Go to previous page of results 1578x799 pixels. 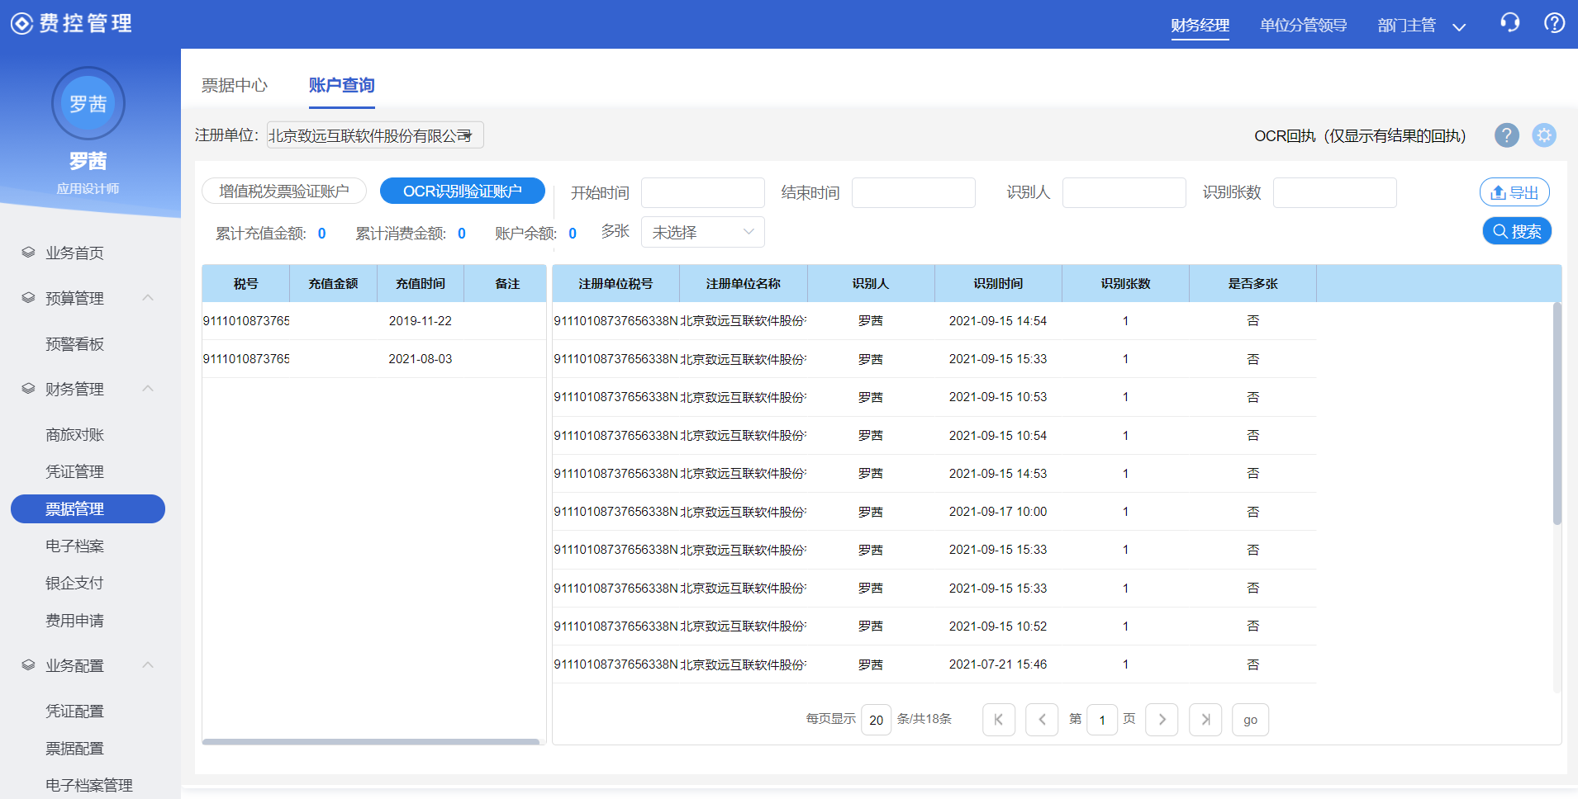coord(1042,720)
